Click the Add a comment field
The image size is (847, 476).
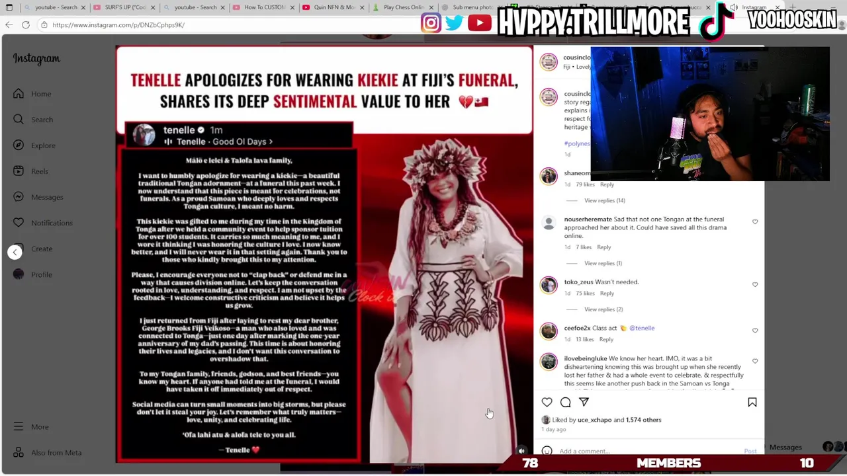tap(648, 452)
